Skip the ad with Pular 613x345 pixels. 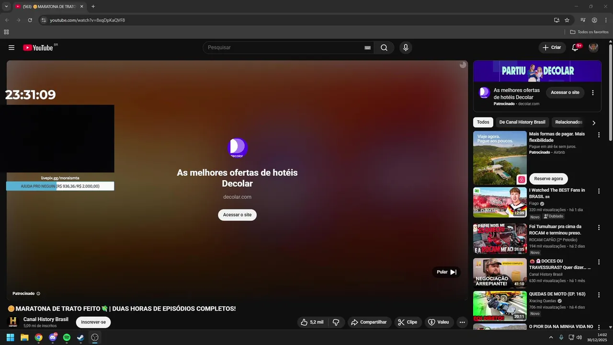[x=446, y=272]
